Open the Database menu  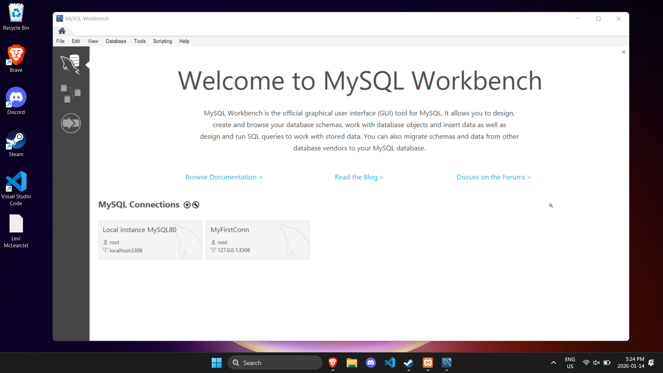click(116, 41)
